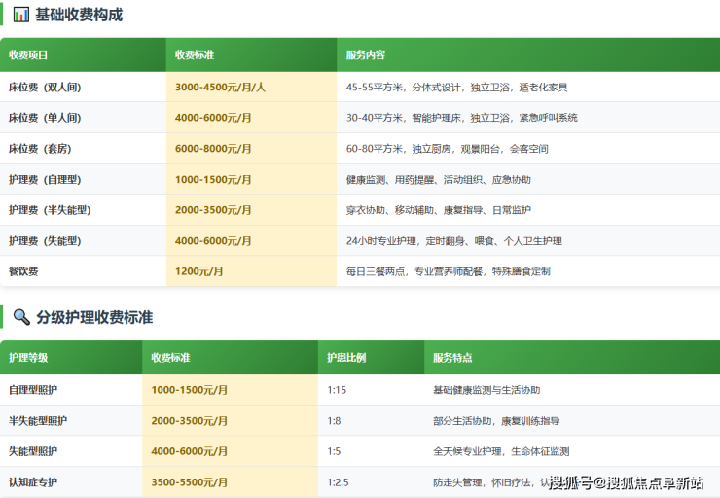720x498 pixels.
Task: Click the 3000-4500元/月/人 price cell
Action: (x=220, y=87)
